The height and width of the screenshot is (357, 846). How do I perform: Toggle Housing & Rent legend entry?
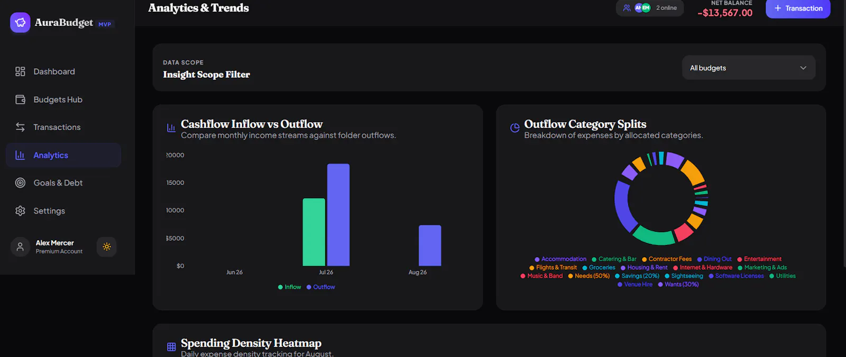644,268
